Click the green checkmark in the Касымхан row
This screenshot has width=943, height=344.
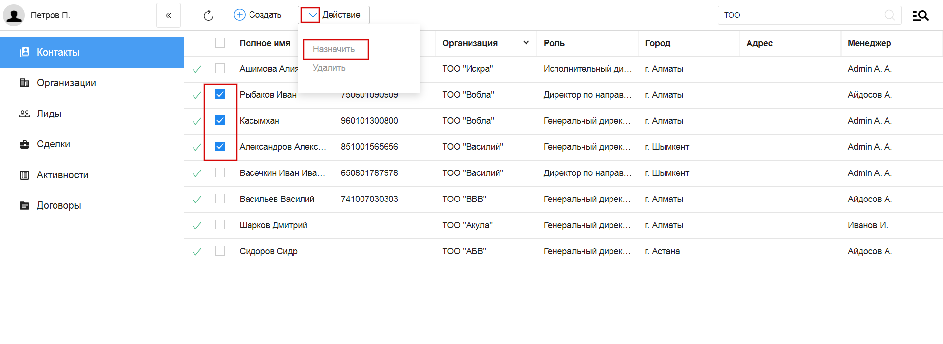[x=197, y=121]
